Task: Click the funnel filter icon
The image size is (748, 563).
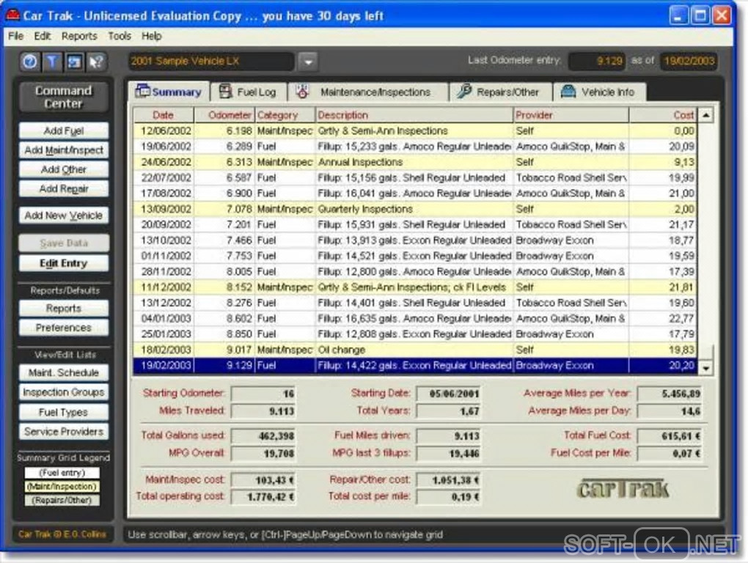Action: (x=52, y=62)
